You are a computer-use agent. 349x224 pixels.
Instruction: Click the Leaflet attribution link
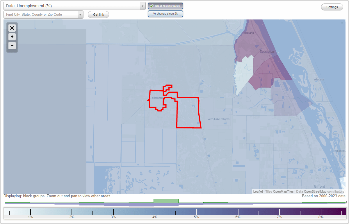[x=258, y=191]
